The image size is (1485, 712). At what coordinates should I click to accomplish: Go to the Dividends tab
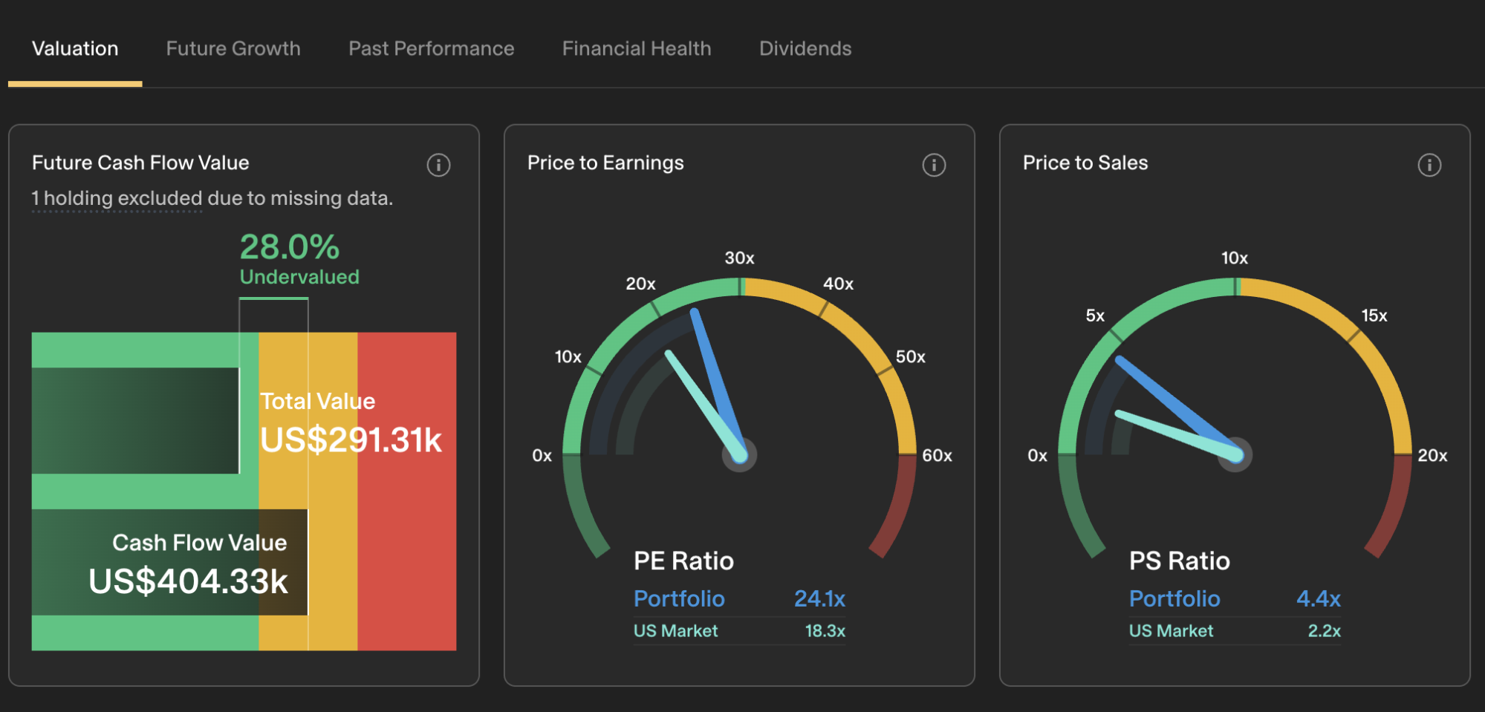click(805, 49)
